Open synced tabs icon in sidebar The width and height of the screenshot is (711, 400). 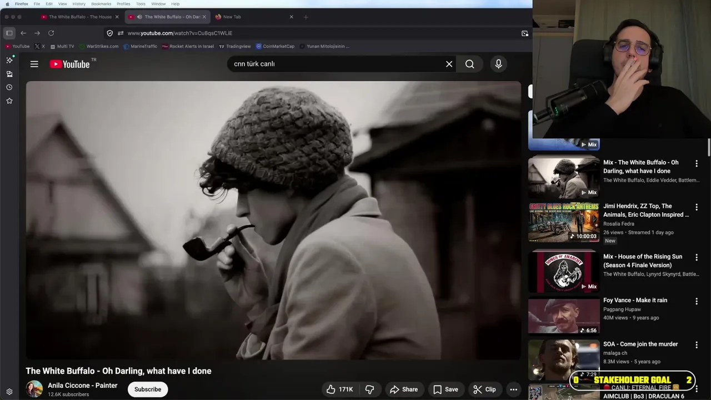[x=9, y=74]
